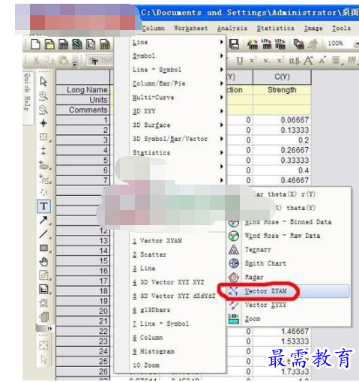
Task: Click cell containing 0.06667
Action: [282, 120]
